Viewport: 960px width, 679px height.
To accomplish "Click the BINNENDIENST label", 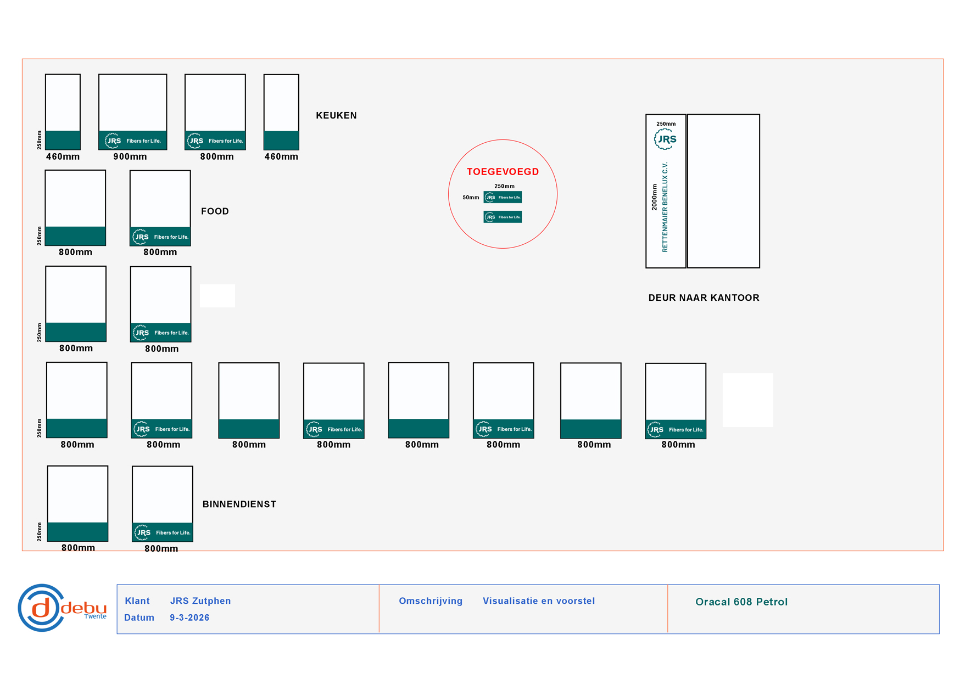I will click(x=239, y=504).
